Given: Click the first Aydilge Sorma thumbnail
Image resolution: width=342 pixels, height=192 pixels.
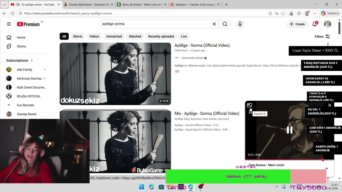Looking at the screenshot, I should pyautogui.click(x=115, y=74).
